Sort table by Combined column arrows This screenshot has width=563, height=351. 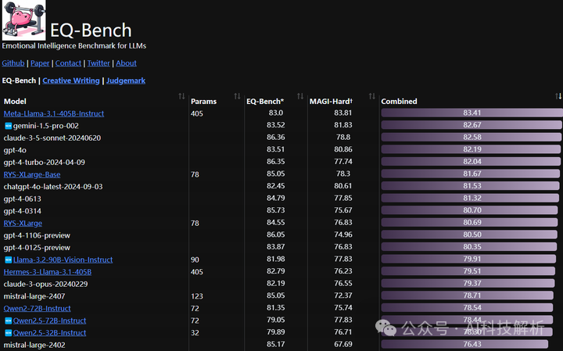click(558, 96)
